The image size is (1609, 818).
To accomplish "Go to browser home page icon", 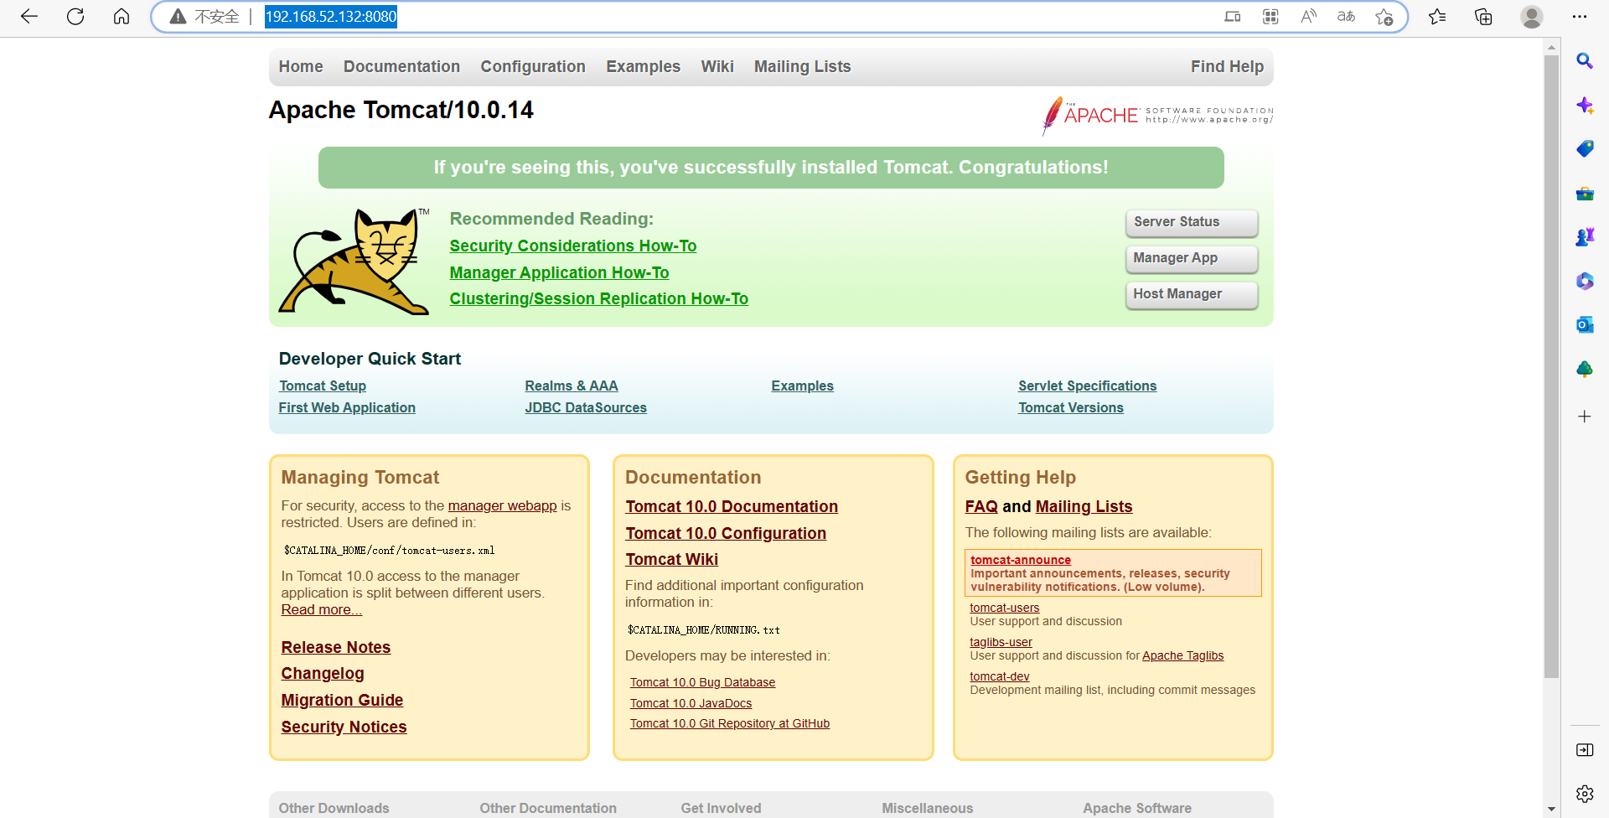I will [x=122, y=17].
